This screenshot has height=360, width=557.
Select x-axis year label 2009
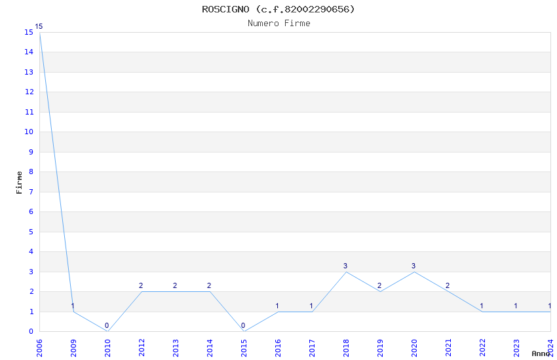(x=73, y=348)
